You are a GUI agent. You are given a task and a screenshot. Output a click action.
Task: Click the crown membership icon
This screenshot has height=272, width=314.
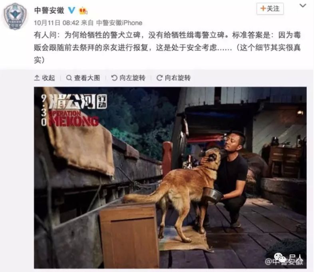click(83, 11)
